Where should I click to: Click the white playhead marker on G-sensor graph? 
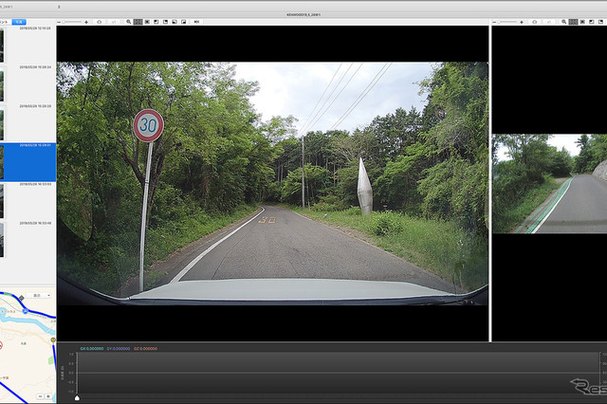77,397
